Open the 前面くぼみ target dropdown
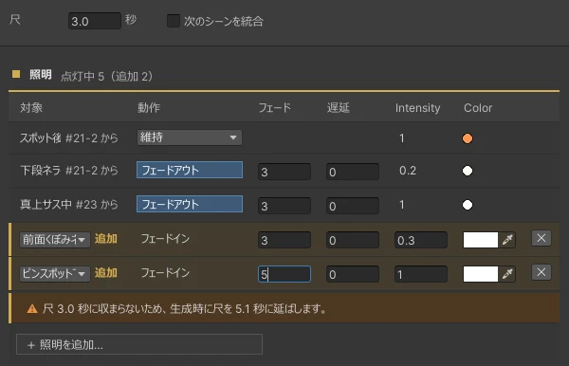This screenshot has height=366, width=569. (x=55, y=240)
